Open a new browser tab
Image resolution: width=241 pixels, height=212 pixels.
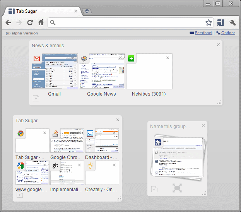[x=87, y=11]
